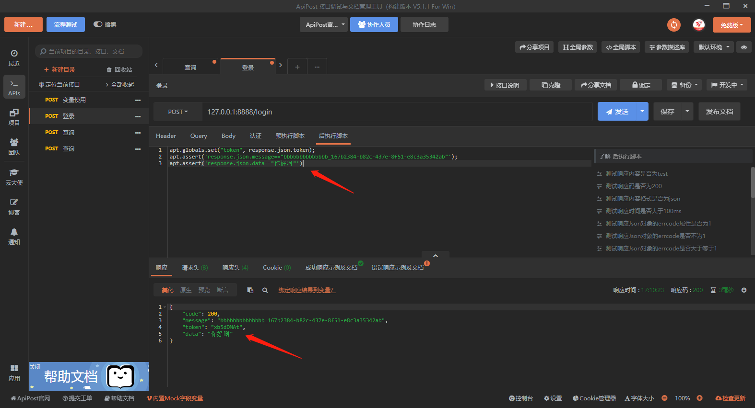The height and width of the screenshot is (408, 755).
Task: Toggle the environment preview eye icon
Action: tap(744, 47)
